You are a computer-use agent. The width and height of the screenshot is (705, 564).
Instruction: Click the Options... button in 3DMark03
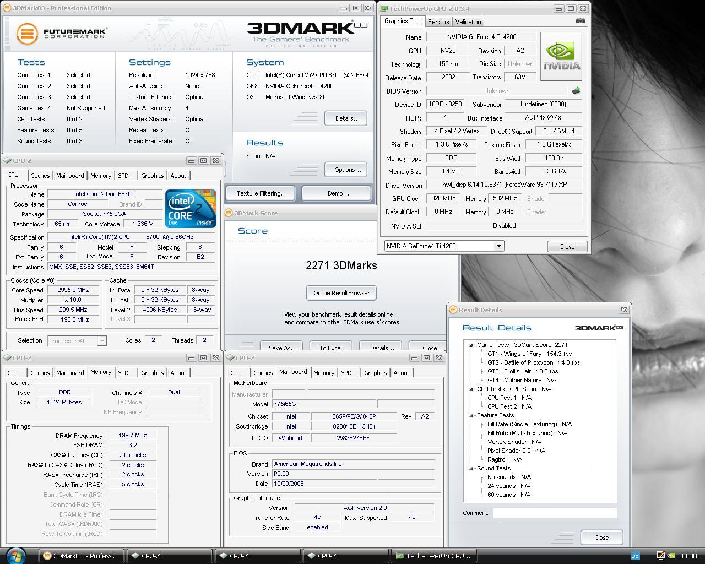point(346,170)
